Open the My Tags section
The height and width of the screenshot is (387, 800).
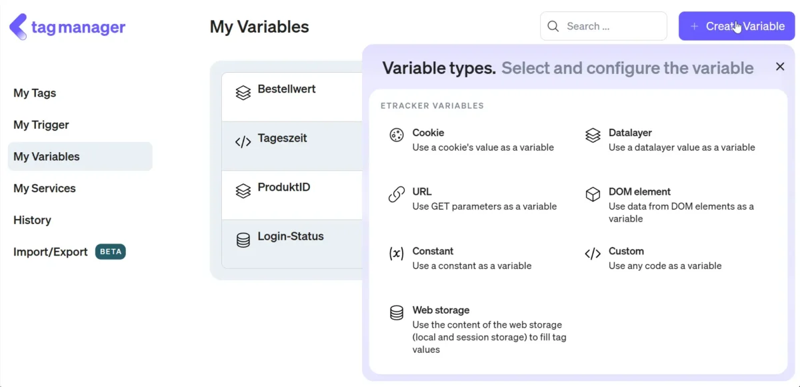[35, 93]
